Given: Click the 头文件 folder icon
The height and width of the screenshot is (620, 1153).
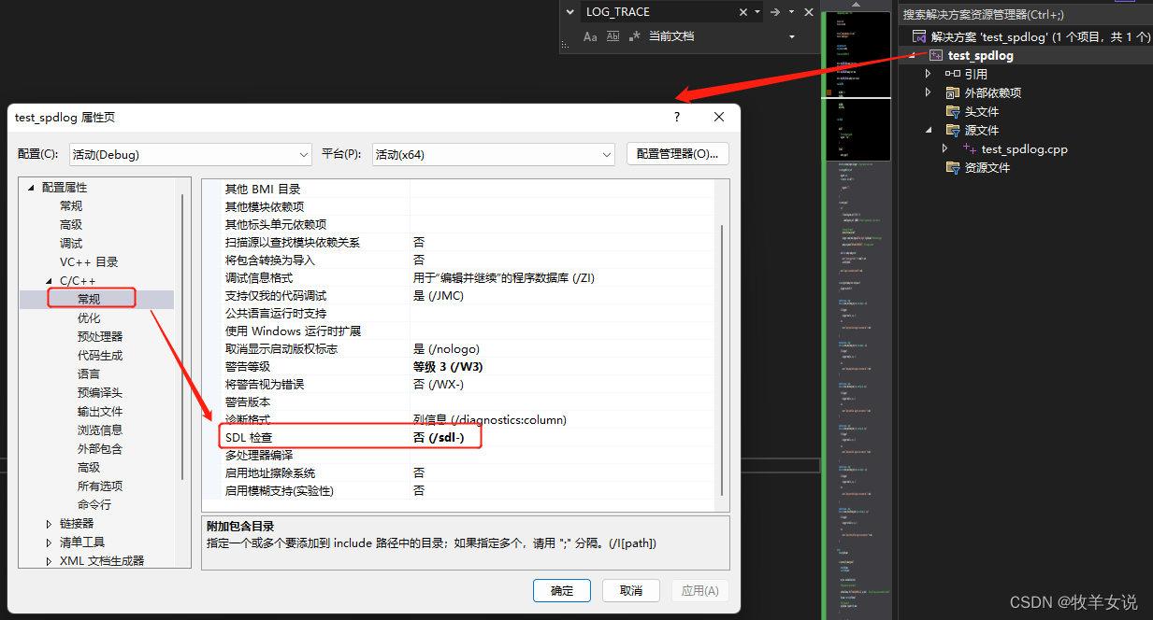Looking at the screenshot, I should point(953,111).
